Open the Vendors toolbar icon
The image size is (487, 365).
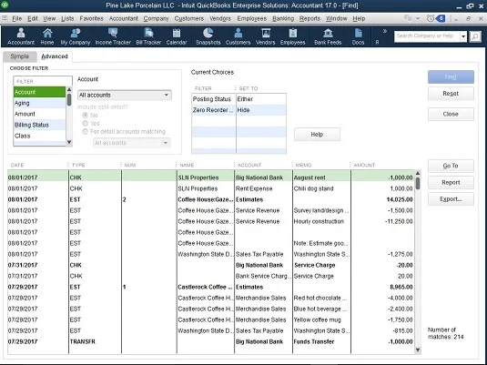point(266,36)
